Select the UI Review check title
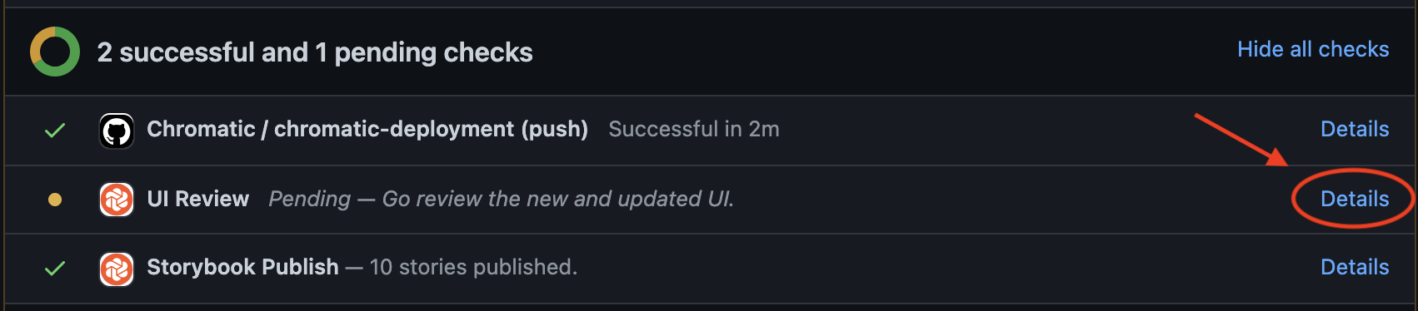 197,199
